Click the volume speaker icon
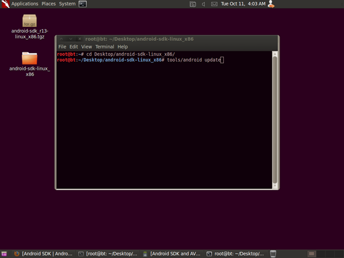 pos(203,4)
